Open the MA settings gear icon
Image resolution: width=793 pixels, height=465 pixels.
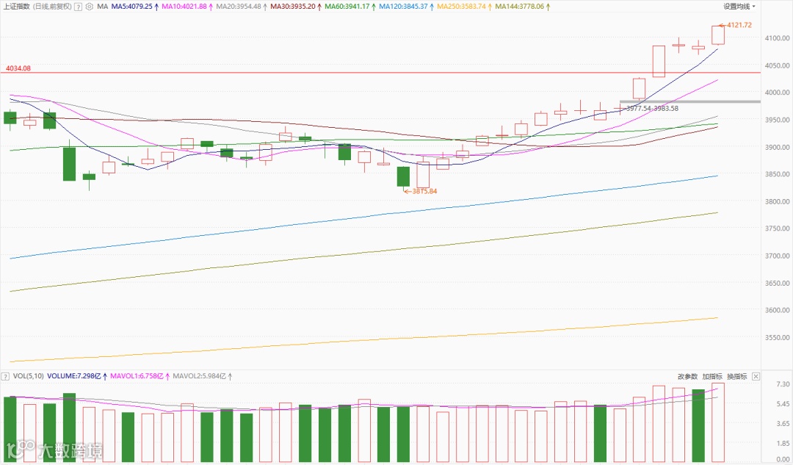click(90, 7)
